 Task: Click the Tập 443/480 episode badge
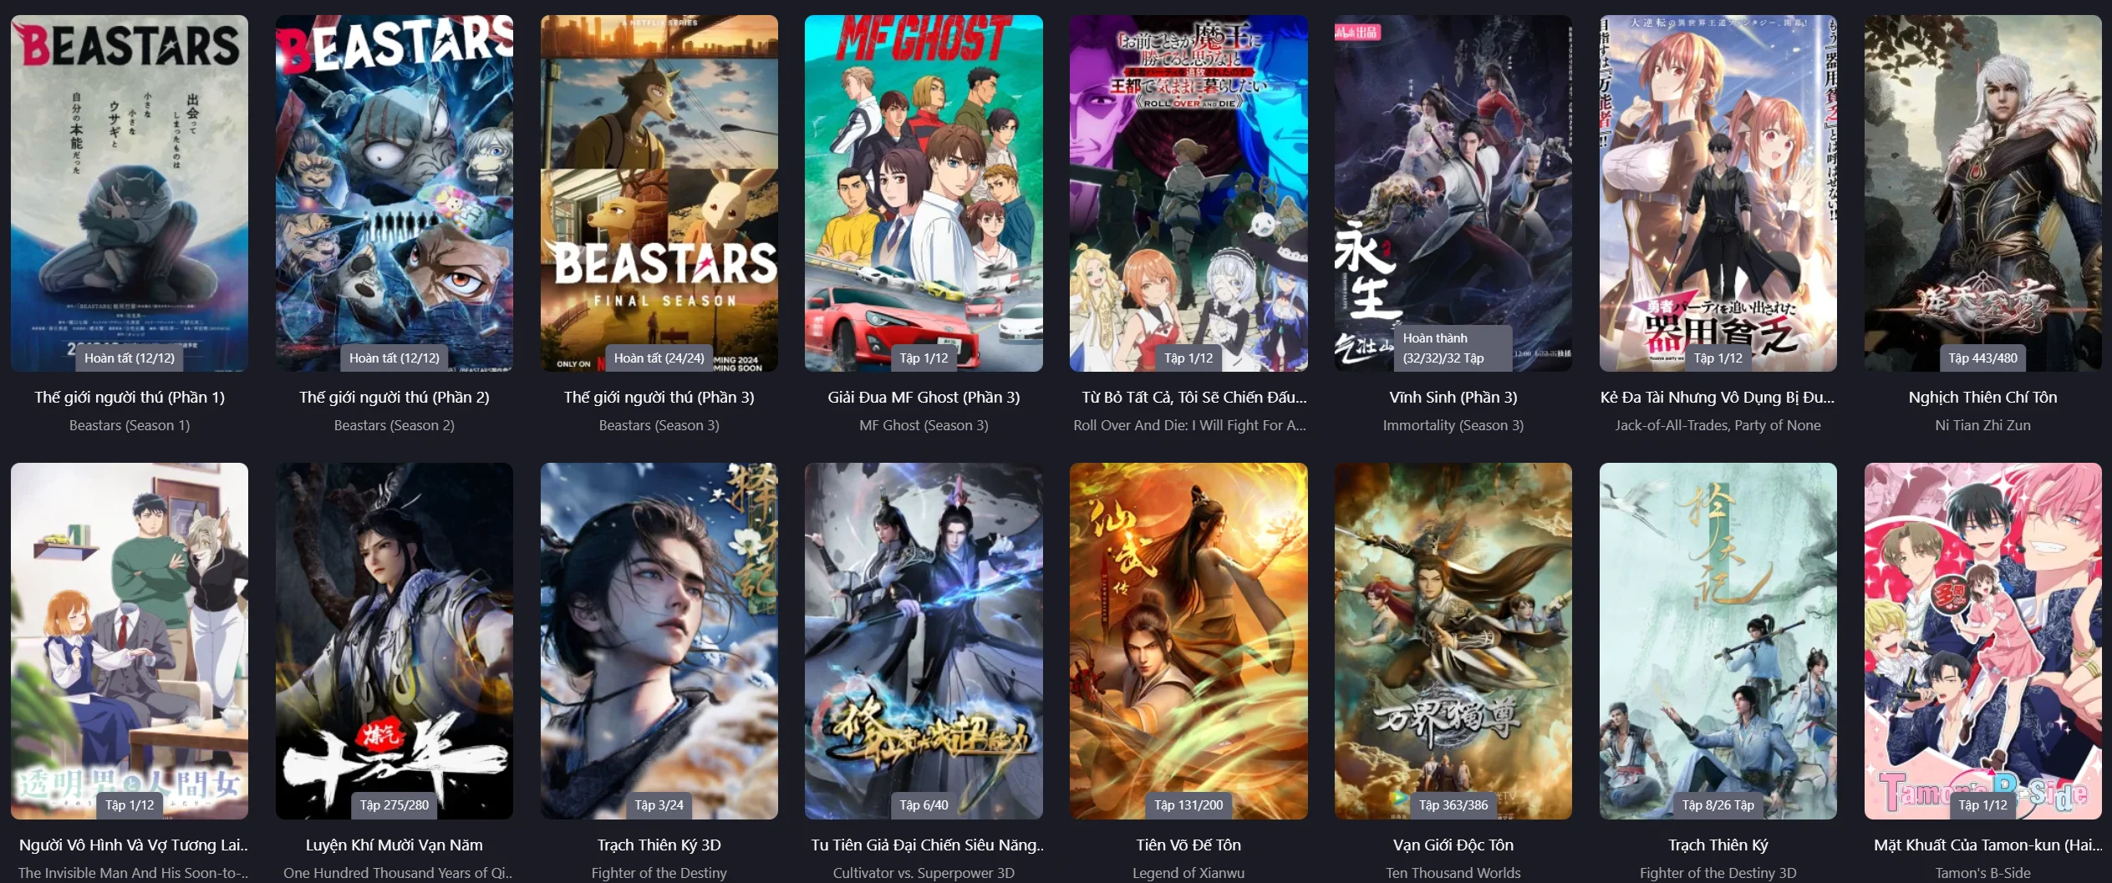[x=1982, y=358]
